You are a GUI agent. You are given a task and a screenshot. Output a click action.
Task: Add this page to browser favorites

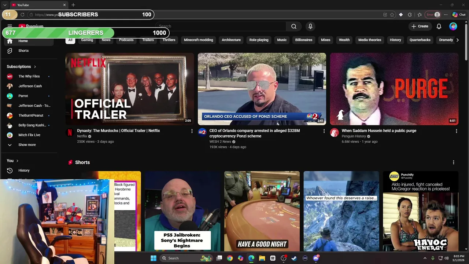tap(392, 15)
